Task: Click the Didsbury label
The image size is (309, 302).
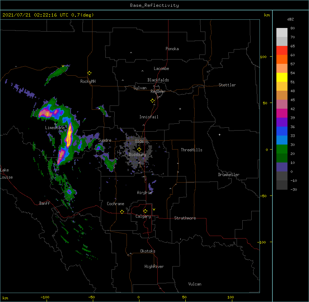Action: (137, 155)
